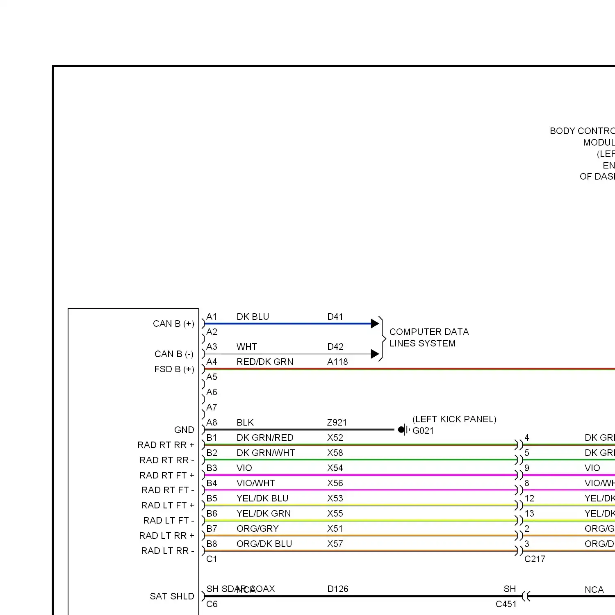Click circuit code D41
The image size is (615, 615).
coord(335,317)
